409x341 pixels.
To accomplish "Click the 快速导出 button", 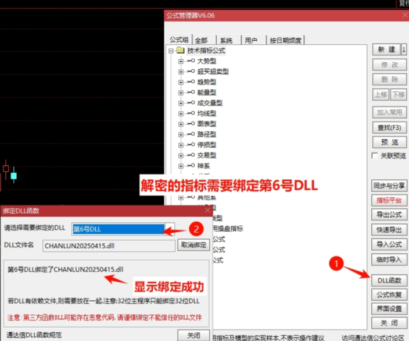I will [x=389, y=230].
